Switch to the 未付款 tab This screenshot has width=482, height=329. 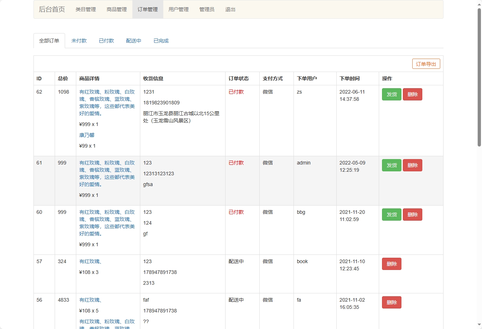point(79,41)
